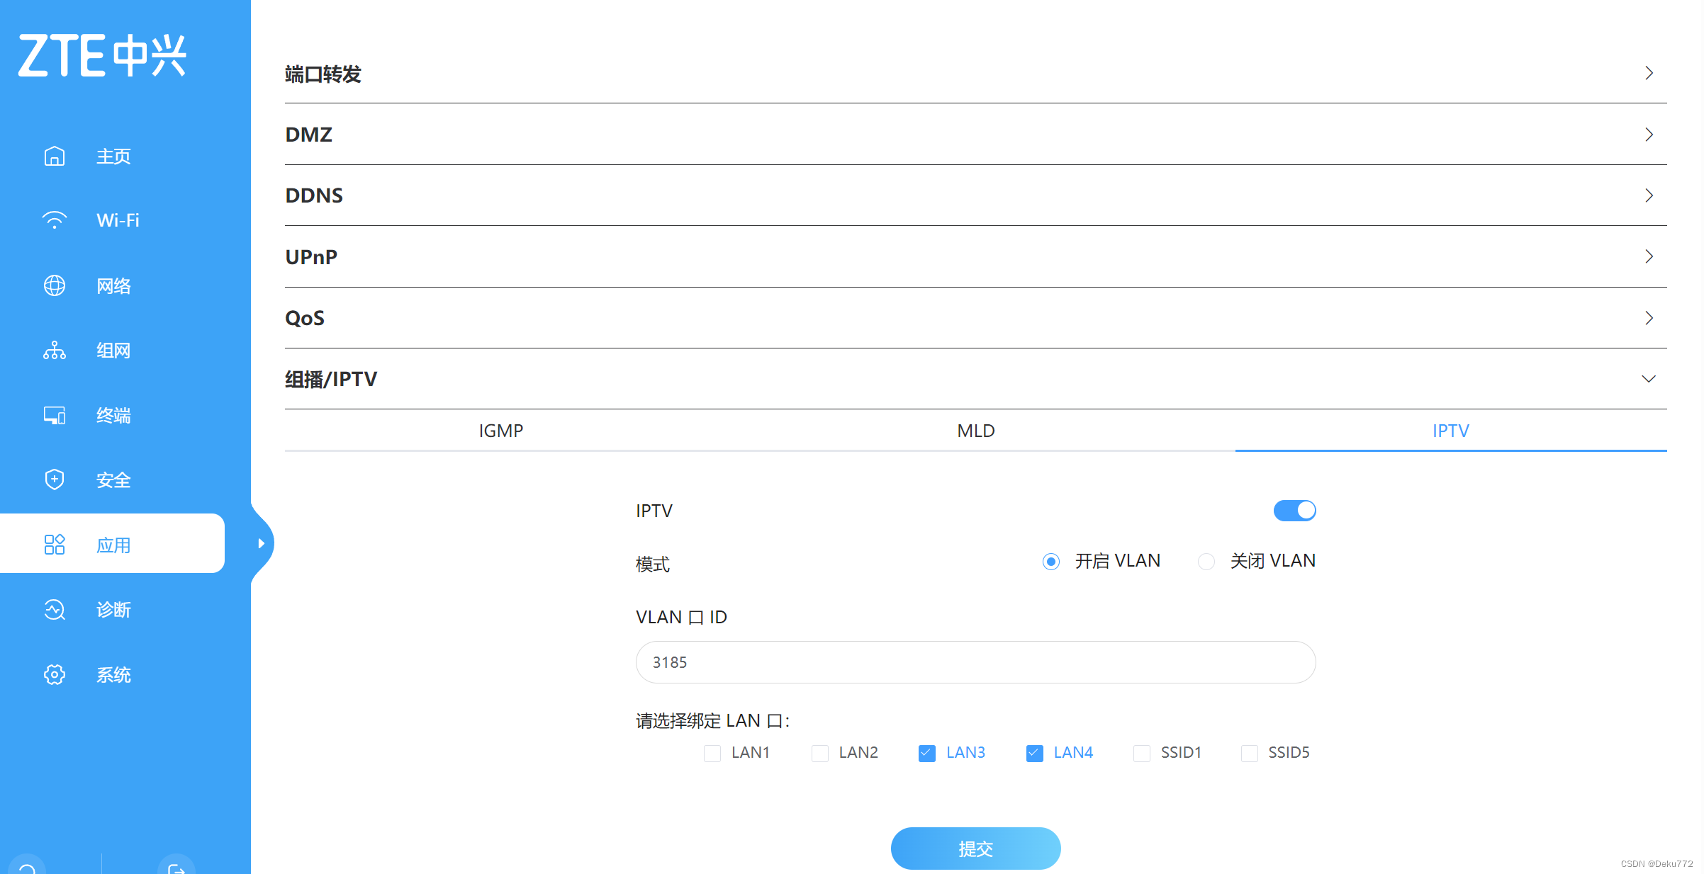Screen dimensions: 1704x874
Task: Switch to the MLD tab
Action: click(x=975, y=431)
